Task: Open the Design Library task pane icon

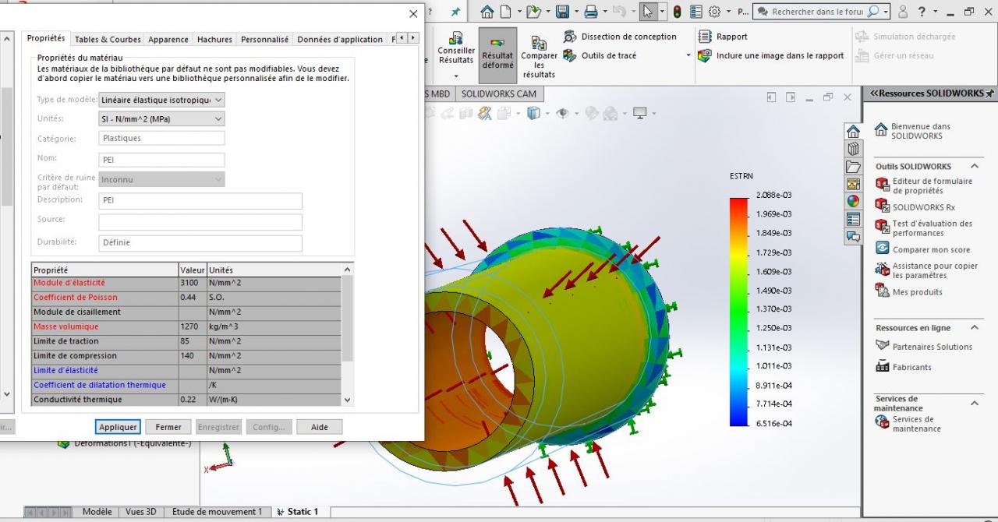Action: pyautogui.click(x=853, y=149)
